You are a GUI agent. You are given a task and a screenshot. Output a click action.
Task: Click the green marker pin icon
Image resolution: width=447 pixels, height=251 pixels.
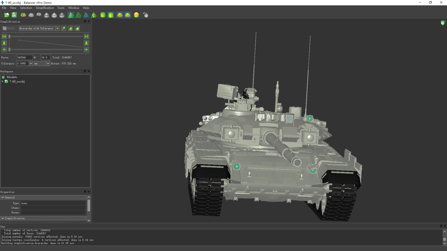64,28
